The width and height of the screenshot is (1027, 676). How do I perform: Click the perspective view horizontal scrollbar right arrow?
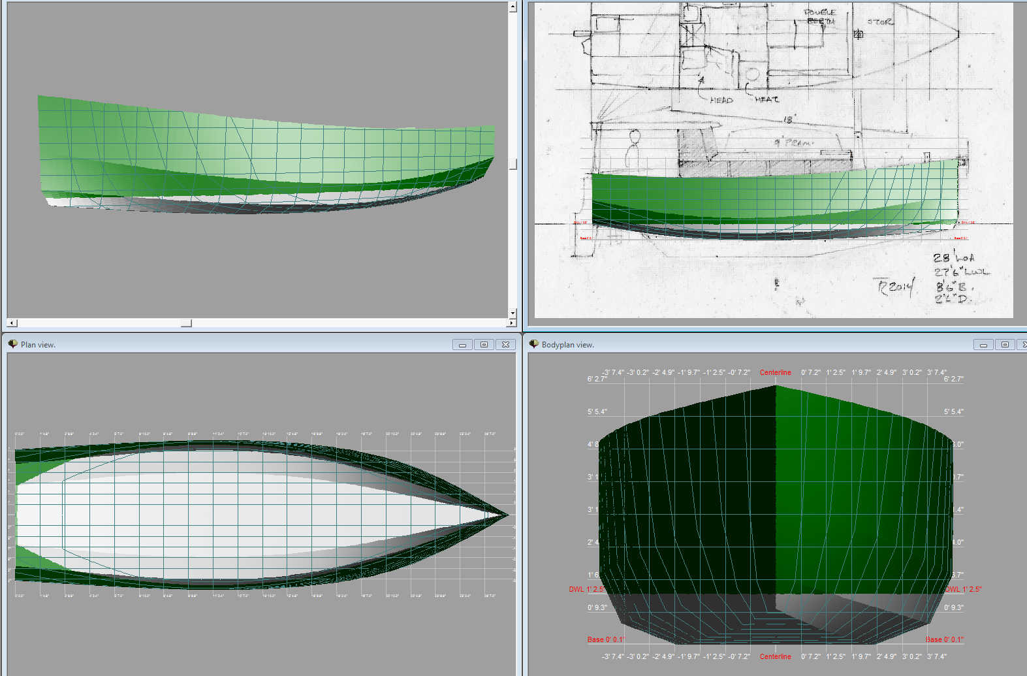pyautogui.click(x=511, y=323)
